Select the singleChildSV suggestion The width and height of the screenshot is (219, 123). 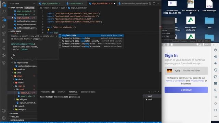pos(91,36)
